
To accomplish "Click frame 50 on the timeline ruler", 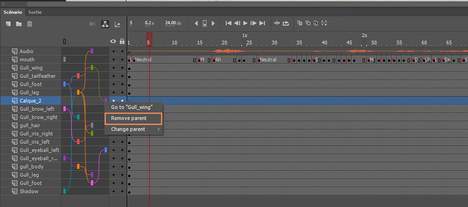I will point(374,42).
